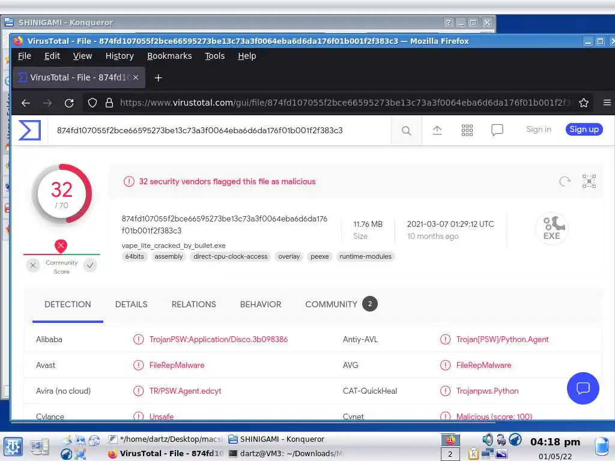Open the File menu
This screenshot has width=615, height=461.
(24, 56)
